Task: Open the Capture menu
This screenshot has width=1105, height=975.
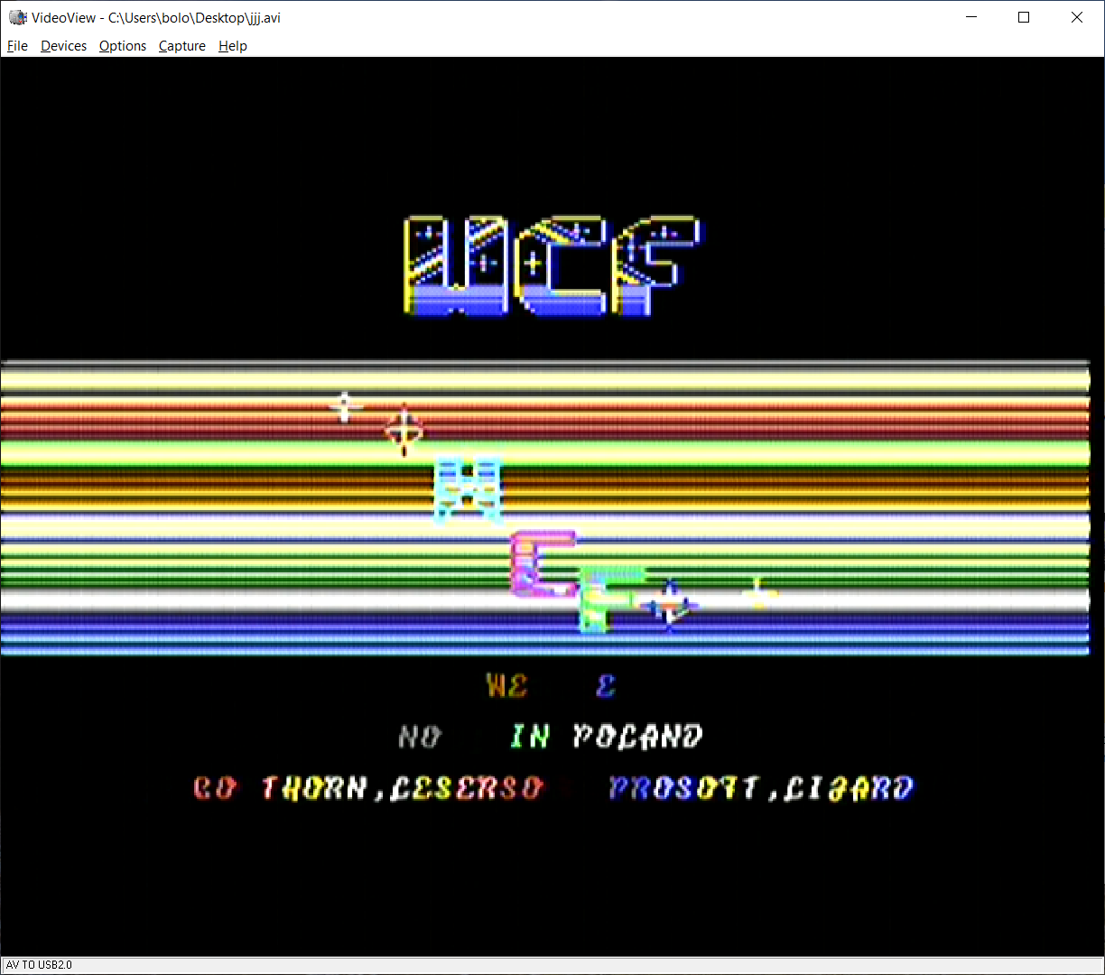Action: click(182, 46)
